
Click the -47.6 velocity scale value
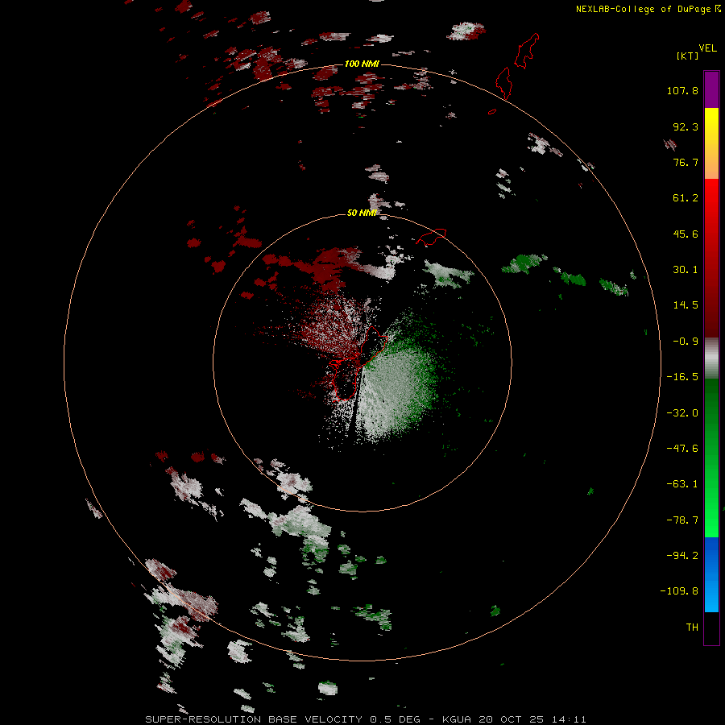click(x=682, y=449)
